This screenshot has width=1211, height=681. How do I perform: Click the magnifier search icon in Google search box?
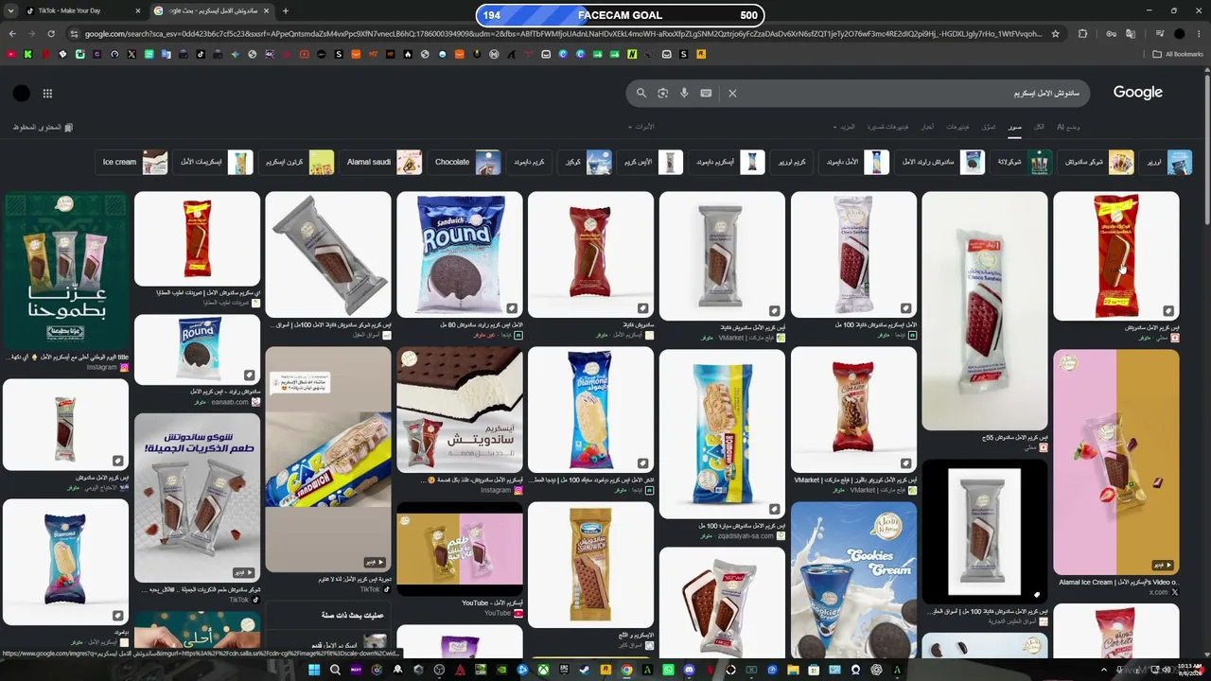coord(641,93)
